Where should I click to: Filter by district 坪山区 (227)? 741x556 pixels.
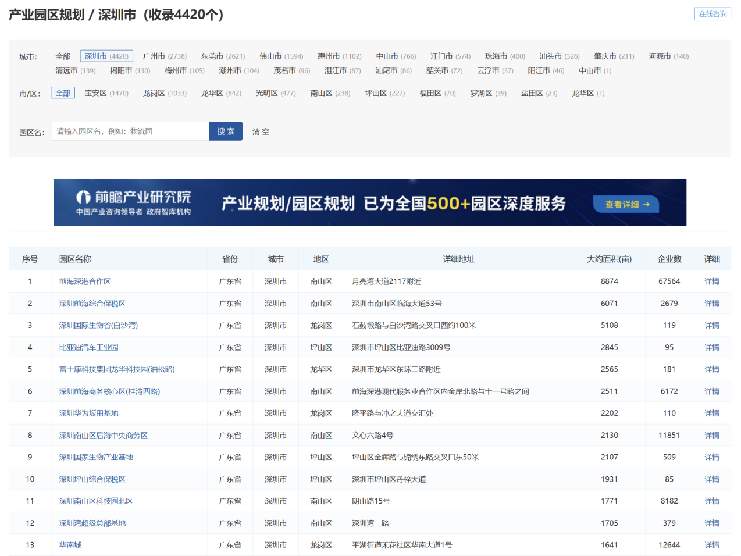[x=385, y=93]
